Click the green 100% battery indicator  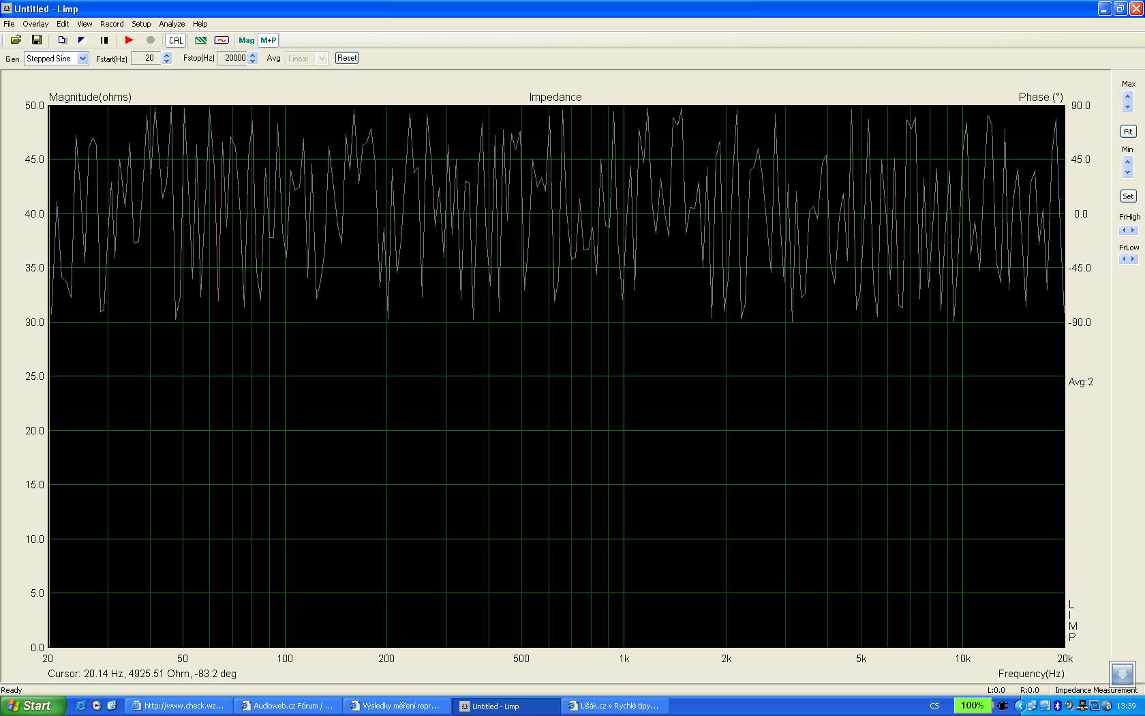[x=973, y=706]
